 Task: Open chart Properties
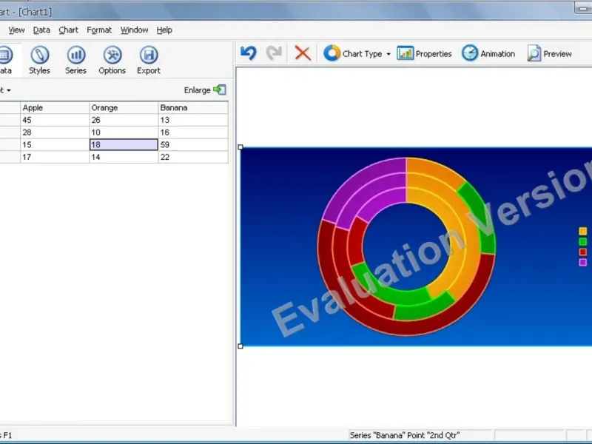(x=424, y=53)
